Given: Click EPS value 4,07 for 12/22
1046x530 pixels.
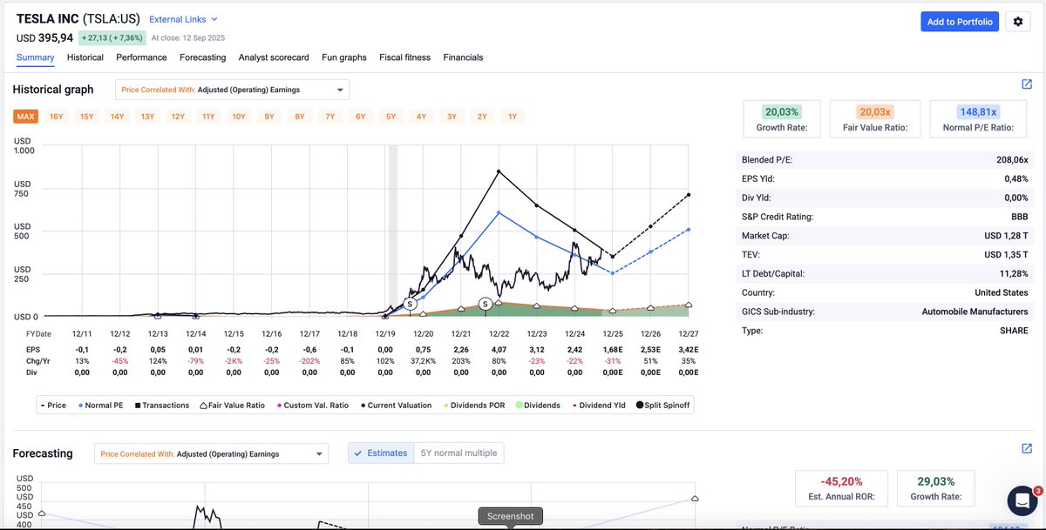Looking at the screenshot, I should point(499,349).
